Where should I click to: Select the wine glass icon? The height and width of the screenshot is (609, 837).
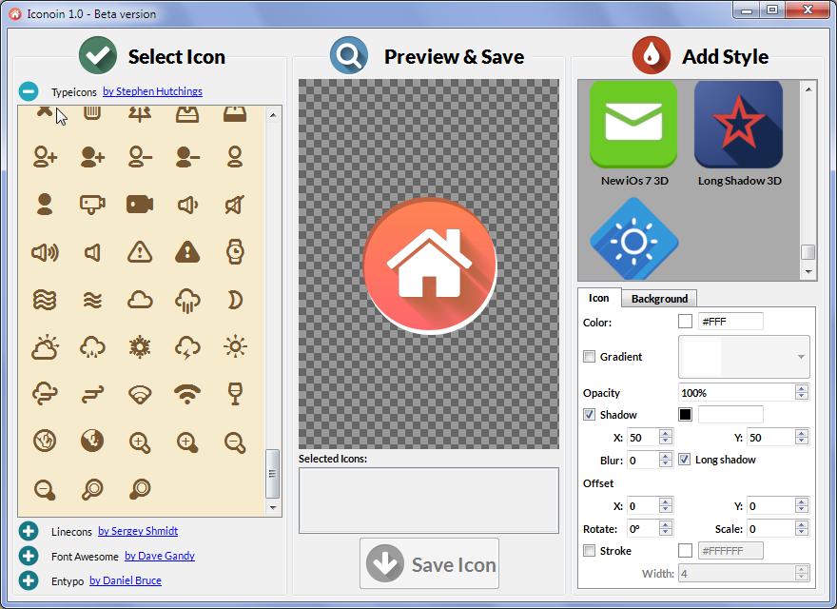[x=236, y=395]
